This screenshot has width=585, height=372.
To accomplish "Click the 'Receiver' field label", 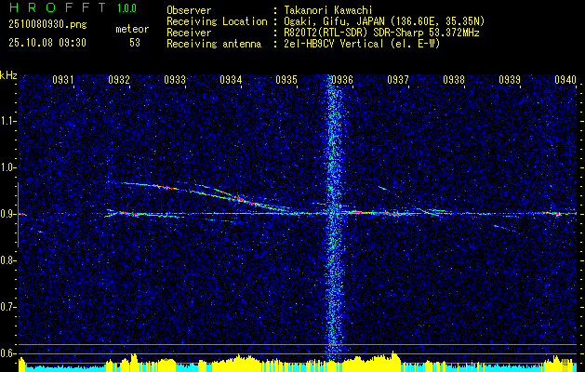I will click(189, 33).
